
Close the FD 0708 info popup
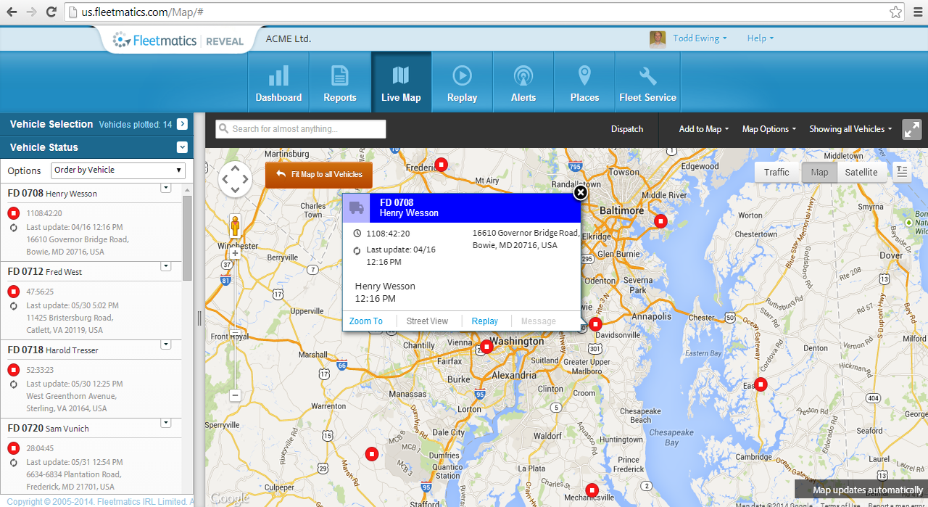coord(580,192)
